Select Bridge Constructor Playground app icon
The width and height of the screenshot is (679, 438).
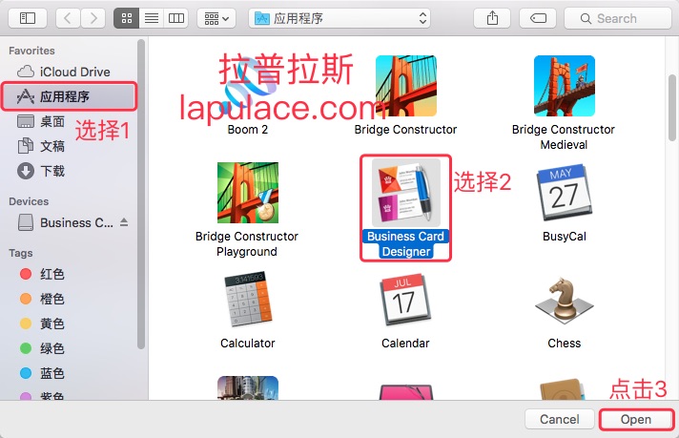(248, 193)
